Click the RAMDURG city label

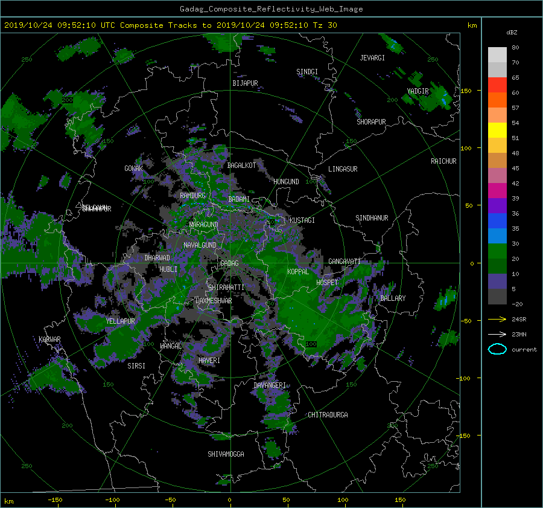point(192,196)
